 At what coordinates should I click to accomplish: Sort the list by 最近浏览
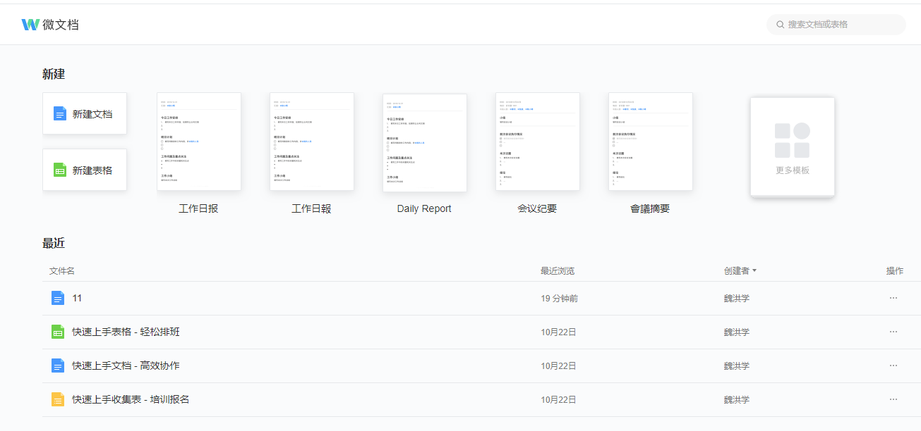[x=557, y=270]
